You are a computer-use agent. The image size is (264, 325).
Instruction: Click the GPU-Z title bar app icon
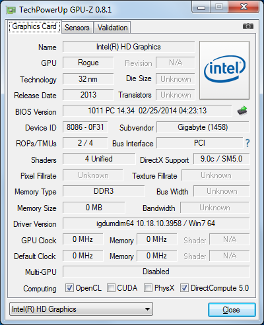click(11, 10)
